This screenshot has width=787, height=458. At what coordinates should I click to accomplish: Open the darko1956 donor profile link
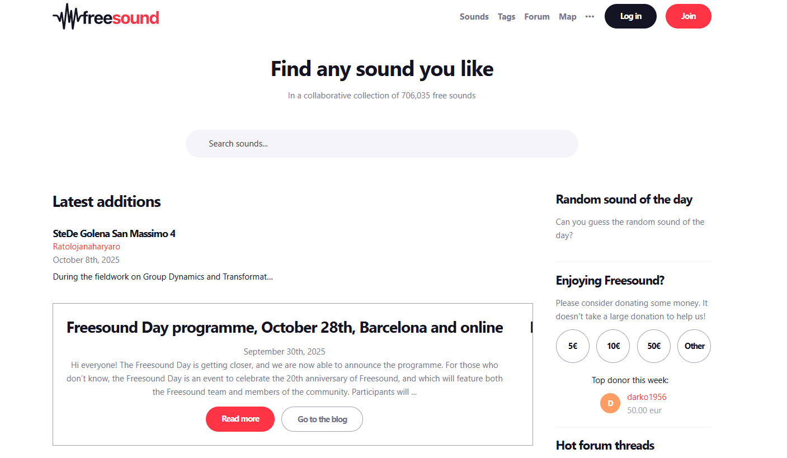click(647, 397)
